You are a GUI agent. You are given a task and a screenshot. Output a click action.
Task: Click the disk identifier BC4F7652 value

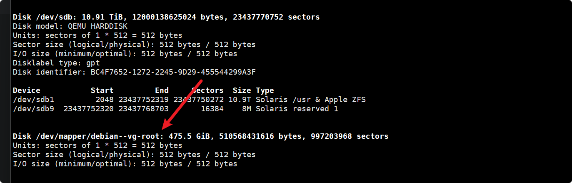(x=173, y=72)
